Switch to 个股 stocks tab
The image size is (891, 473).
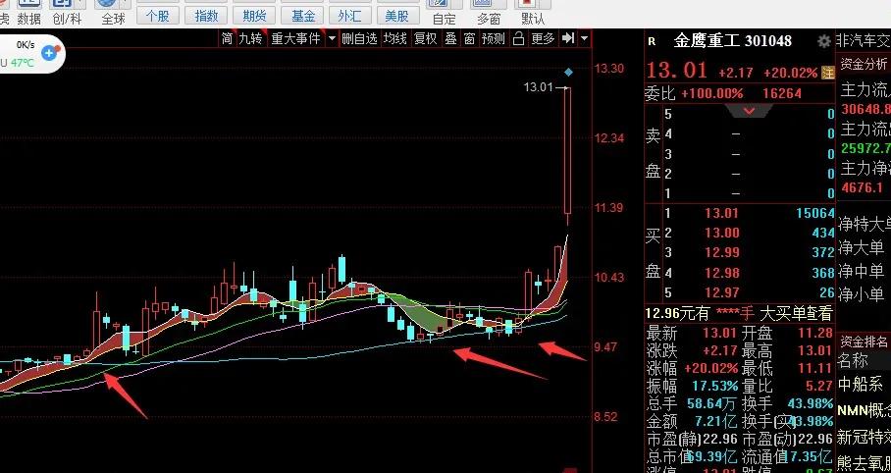157,16
